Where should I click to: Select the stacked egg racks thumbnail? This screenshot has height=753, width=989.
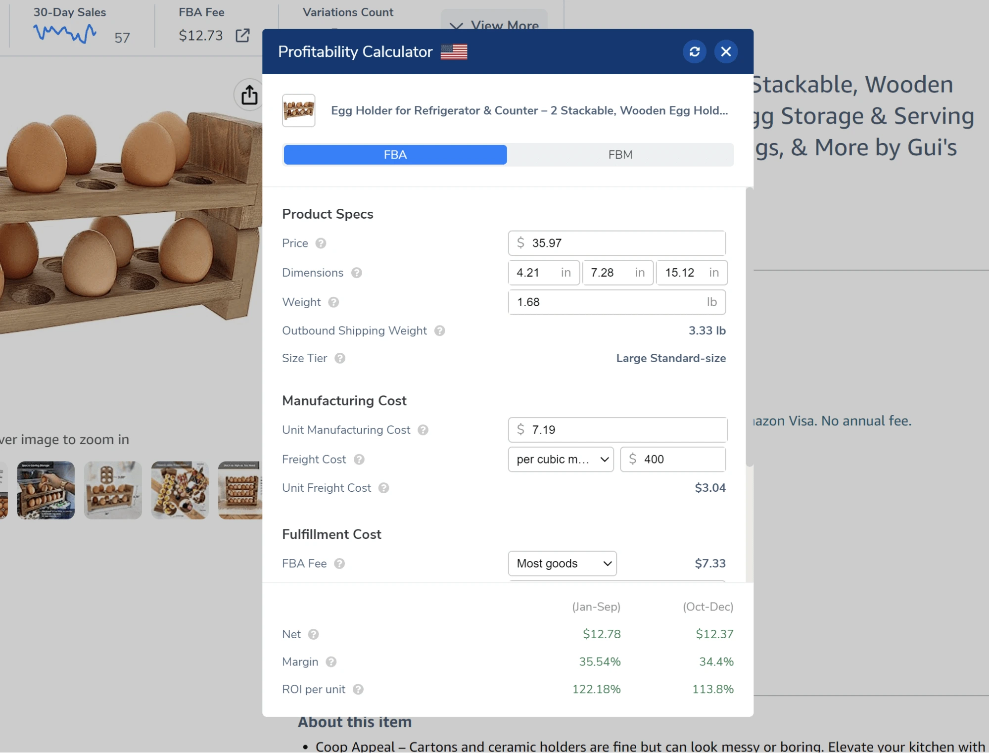click(x=240, y=490)
